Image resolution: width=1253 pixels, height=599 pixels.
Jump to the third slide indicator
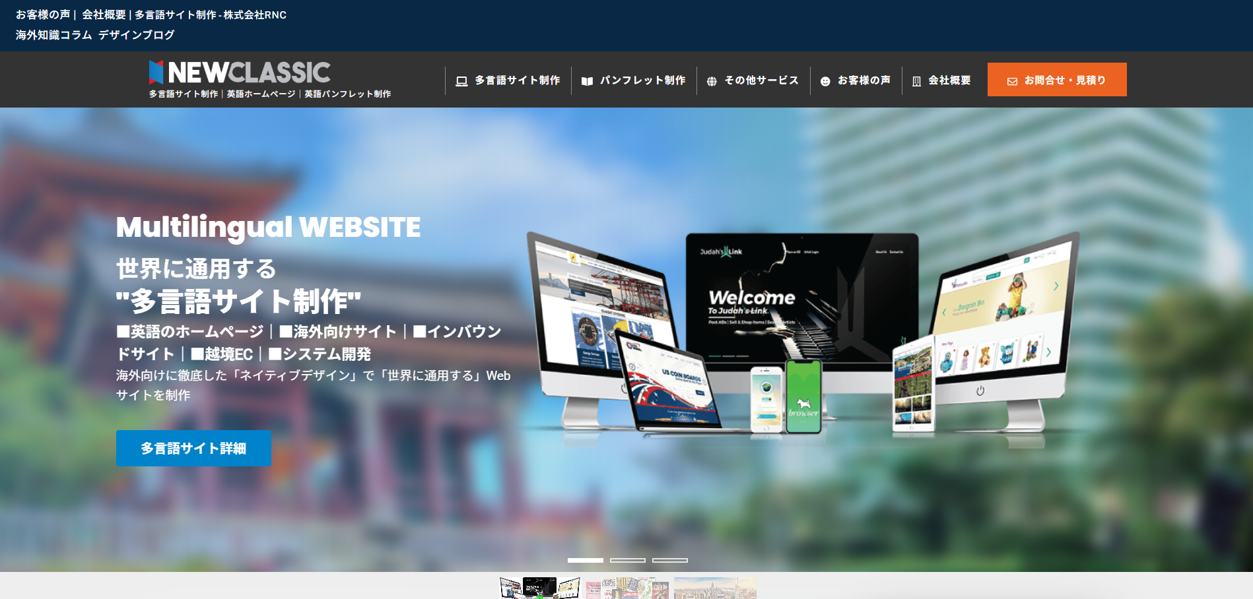coord(669,560)
